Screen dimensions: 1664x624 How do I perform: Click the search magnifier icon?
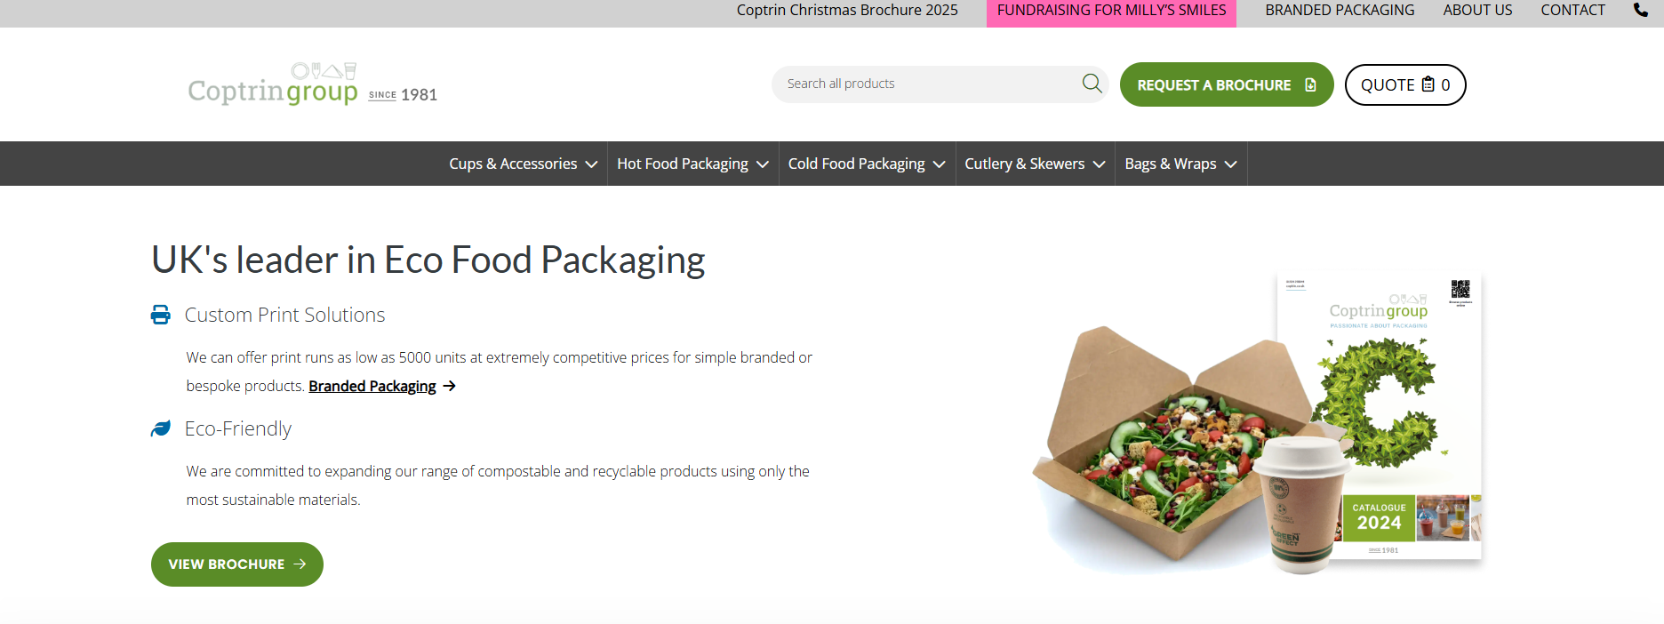coord(1092,84)
